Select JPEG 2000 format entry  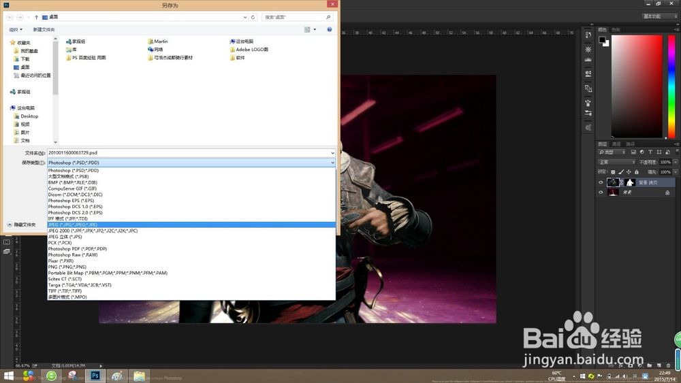coord(191,231)
